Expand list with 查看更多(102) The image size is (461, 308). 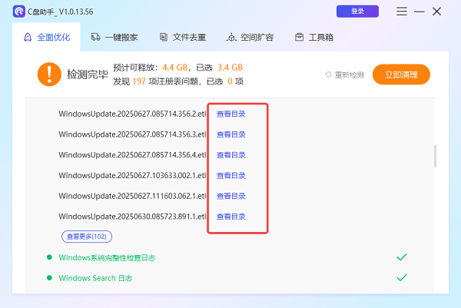tap(85, 237)
